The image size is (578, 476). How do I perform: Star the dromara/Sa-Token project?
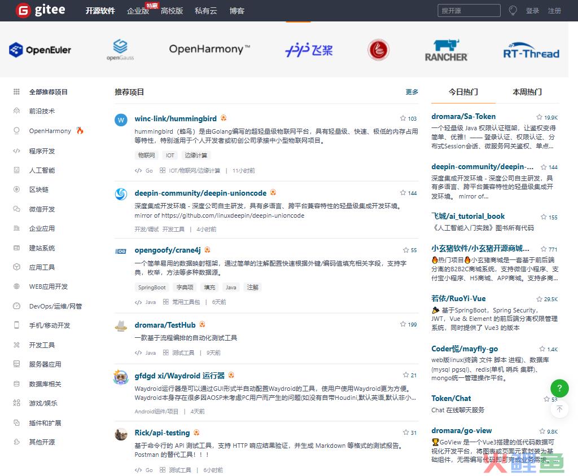pos(547,117)
